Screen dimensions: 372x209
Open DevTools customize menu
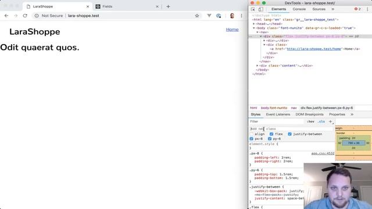367,9
